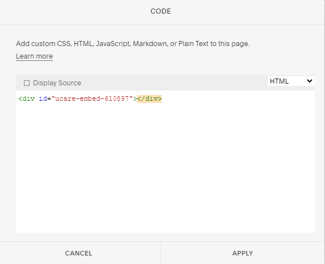Click the chevron arrow on HTML selector
Image resolution: width=325 pixels, height=264 pixels.
[x=310, y=81]
